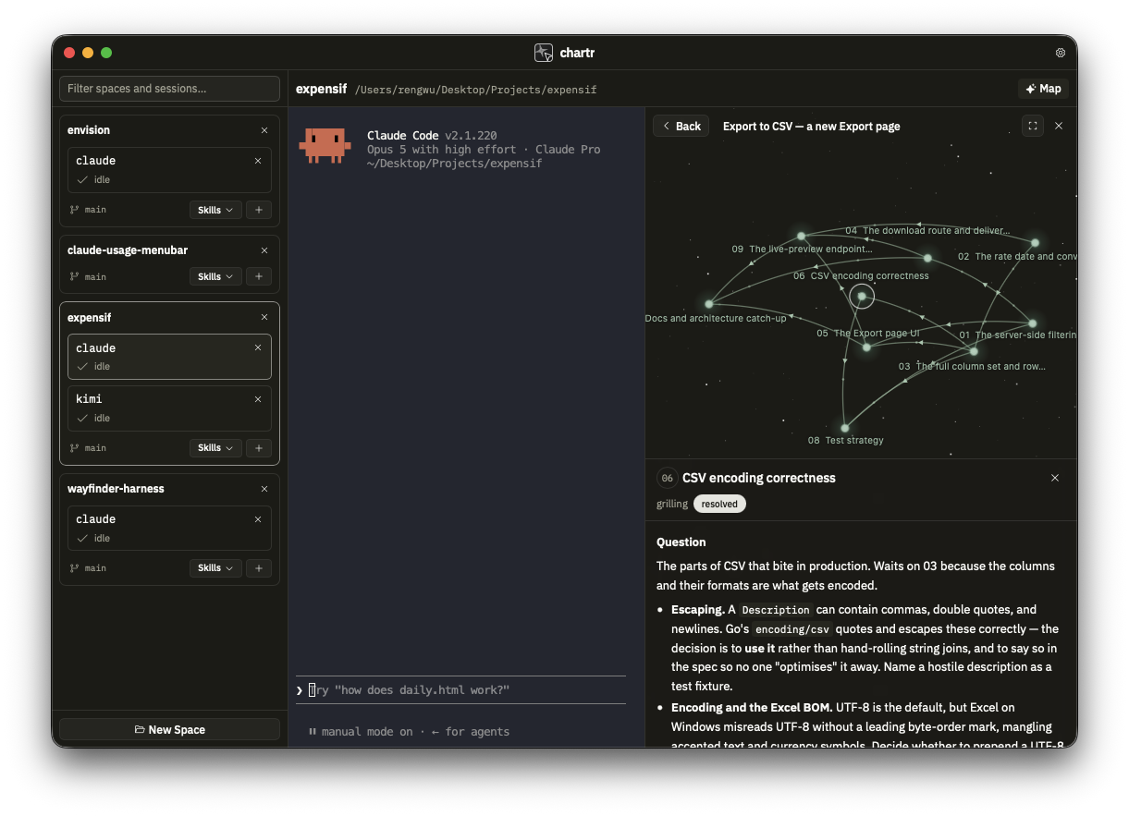The height and width of the screenshot is (816, 1129).
Task: Select node 03 The full column set
Action: (x=974, y=351)
